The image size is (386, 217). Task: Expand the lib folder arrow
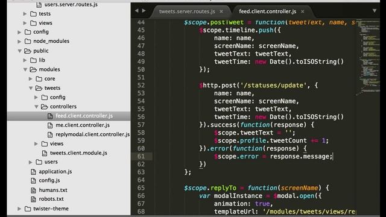click(25, 60)
